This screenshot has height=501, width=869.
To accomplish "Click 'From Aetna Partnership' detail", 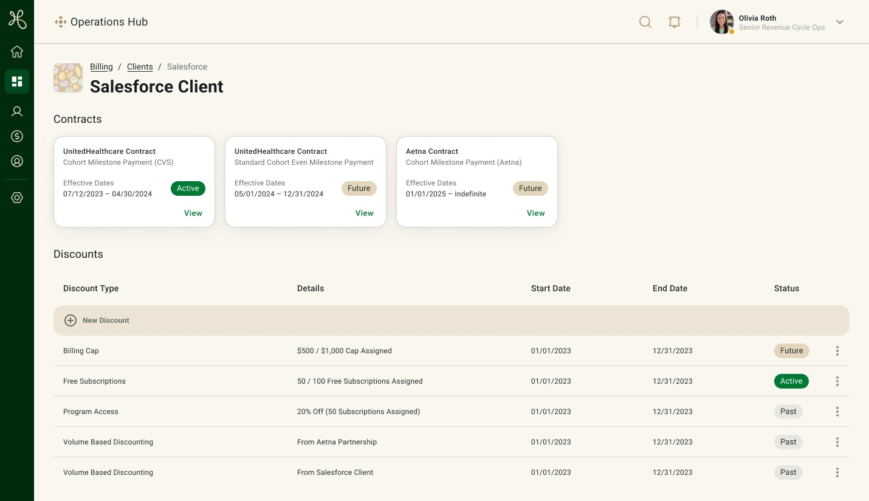I will click(x=337, y=442).
